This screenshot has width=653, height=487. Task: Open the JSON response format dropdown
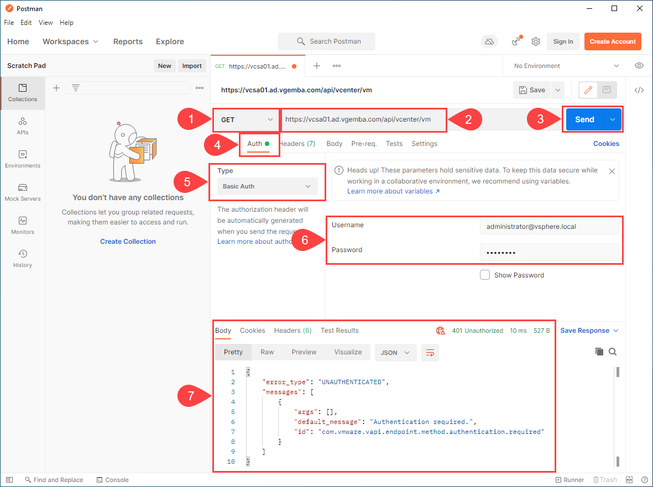pyautogui.click(x=395, y=353)
